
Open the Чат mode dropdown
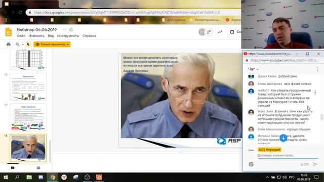(x=254, y=69)
